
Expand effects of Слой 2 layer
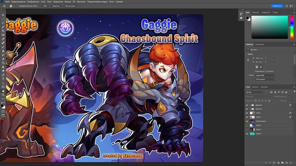(293, 117)
